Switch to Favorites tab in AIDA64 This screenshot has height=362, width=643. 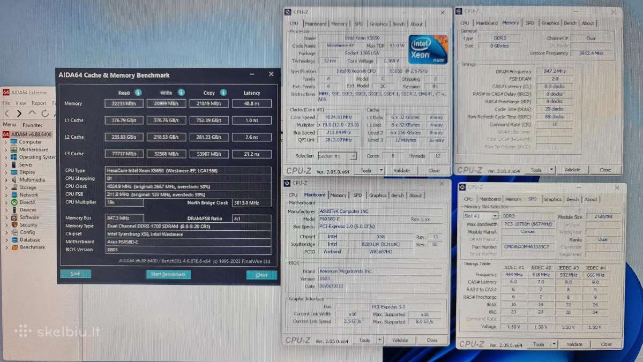tap(32, 125)
